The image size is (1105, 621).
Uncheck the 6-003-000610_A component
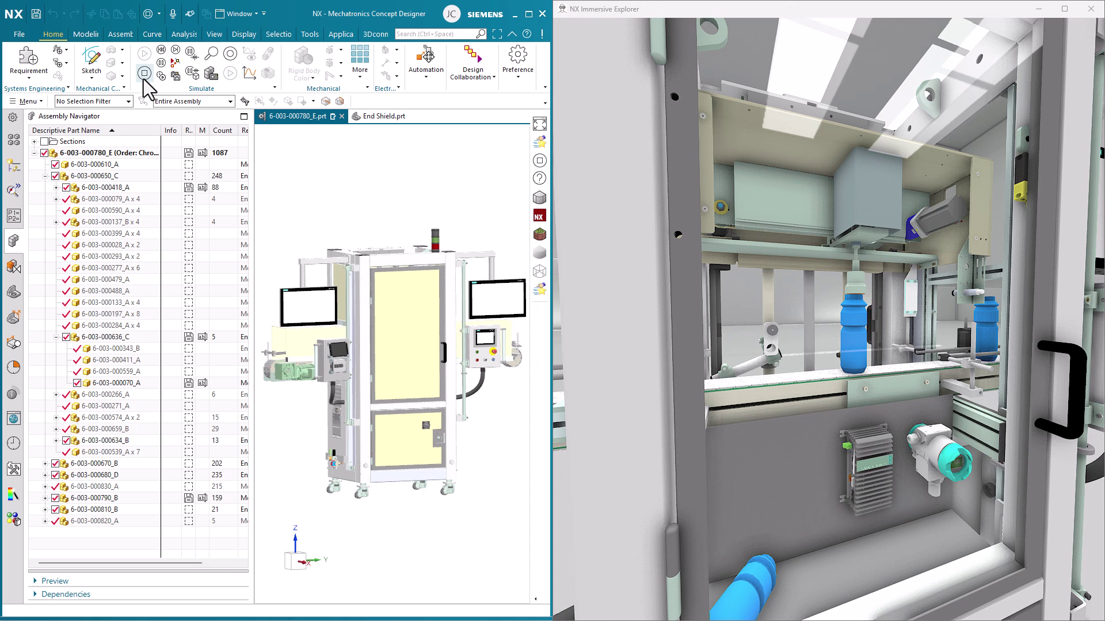(55, 164)
